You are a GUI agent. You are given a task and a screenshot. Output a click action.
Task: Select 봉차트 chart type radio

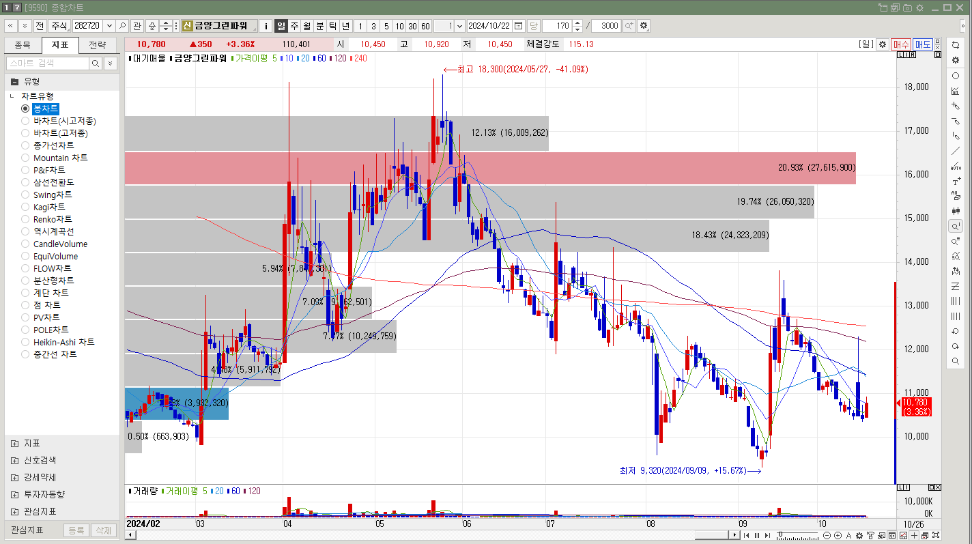click(25, 109)
